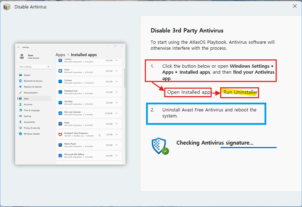Image resolution: width=302 pixels, height=207 pixels.
Task: Click the Microsoft 365 (Office) icon in the illustration
Action: point(60,156)
